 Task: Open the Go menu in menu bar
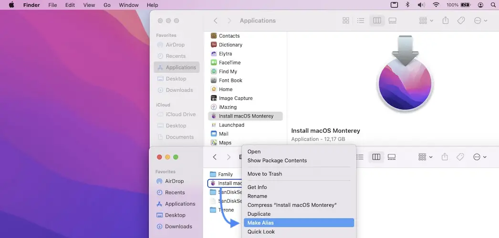[107, 5]
